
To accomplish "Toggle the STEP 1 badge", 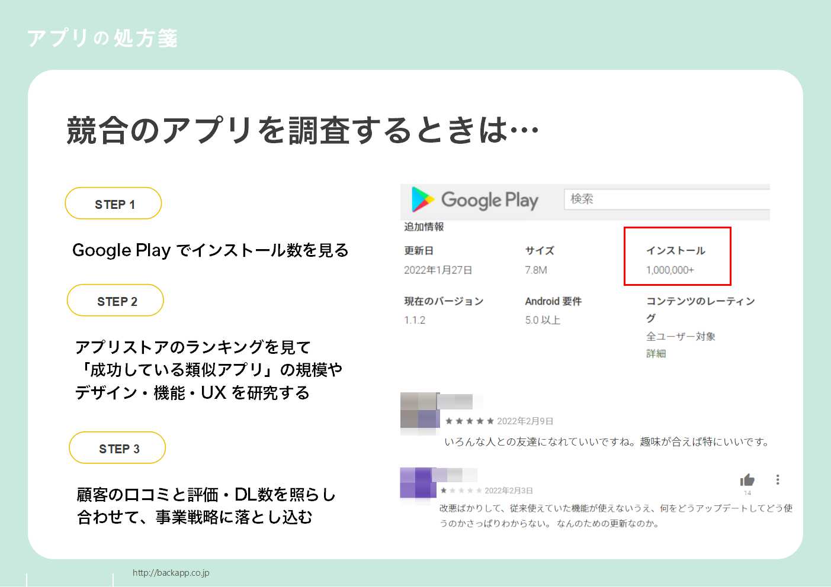I will (x=113, y=203).
